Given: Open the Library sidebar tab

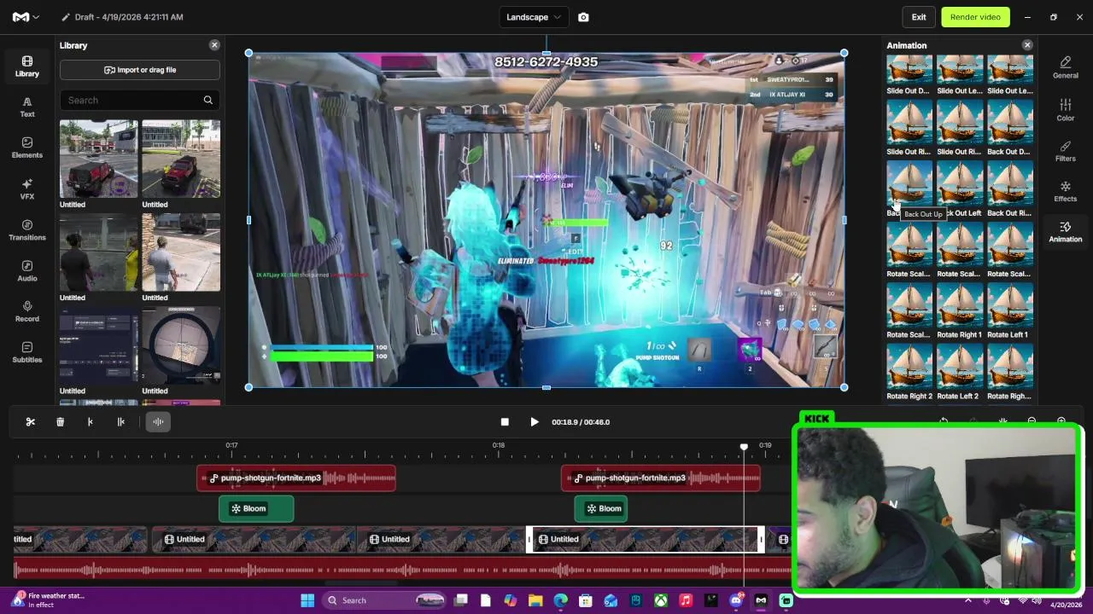Looking at the screenshot, I should [26, 67].
